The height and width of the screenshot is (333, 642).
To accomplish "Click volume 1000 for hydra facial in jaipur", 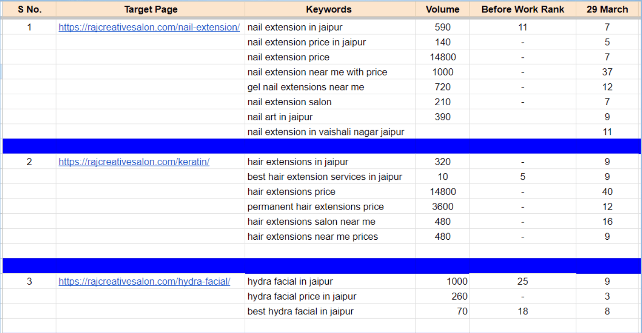I will [442, 281].
